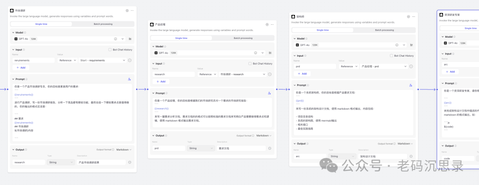Open Reference type dropdown in 市场调研 input

[x=67, y=60]
